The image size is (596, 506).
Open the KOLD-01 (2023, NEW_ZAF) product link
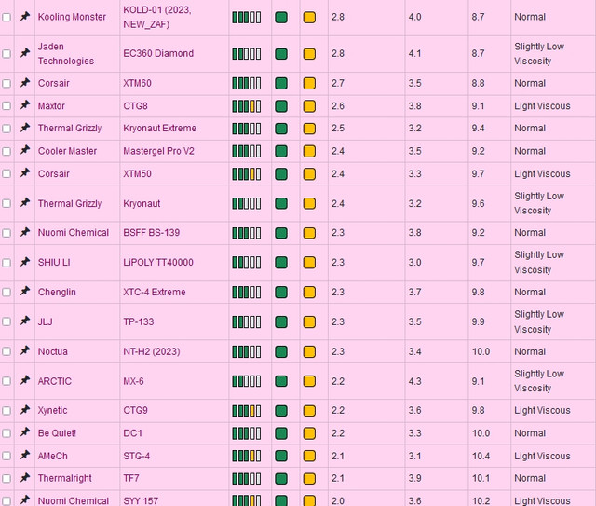(x=157, y=17)
